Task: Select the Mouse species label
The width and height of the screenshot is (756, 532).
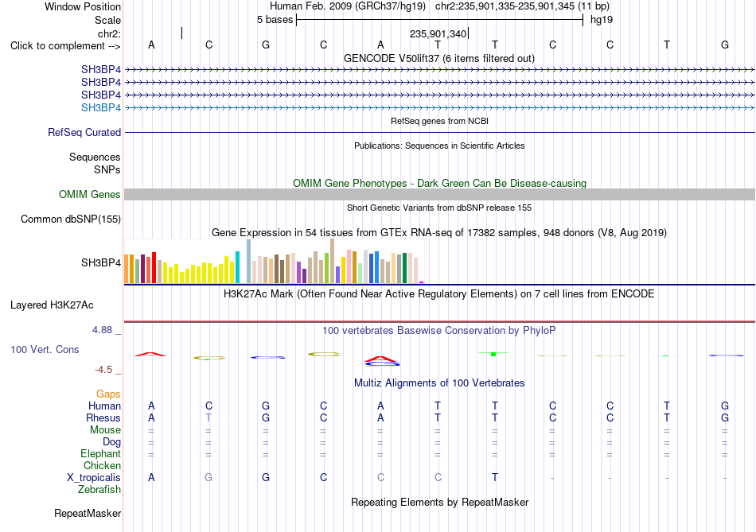Action: point(105,430)
